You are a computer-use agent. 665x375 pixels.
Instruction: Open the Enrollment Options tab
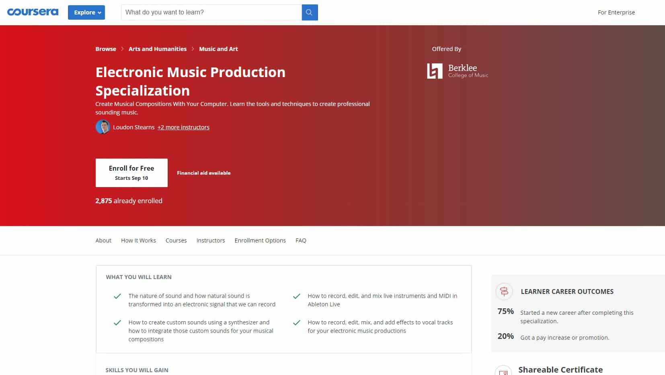(260, 240)
